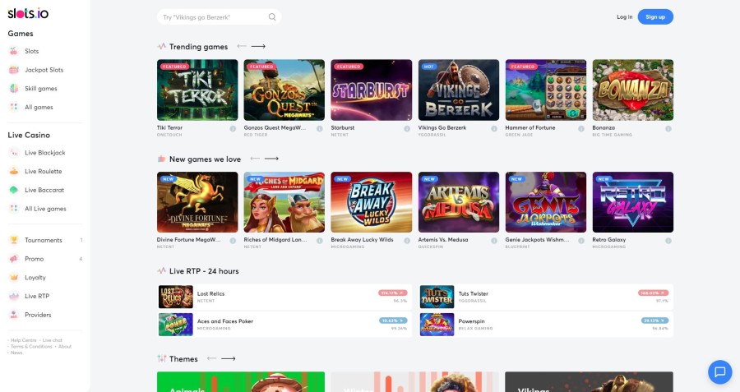Show info for Retro Galaxy
The height and width of the screenshot is (392, 740).
tap(668, 241)
